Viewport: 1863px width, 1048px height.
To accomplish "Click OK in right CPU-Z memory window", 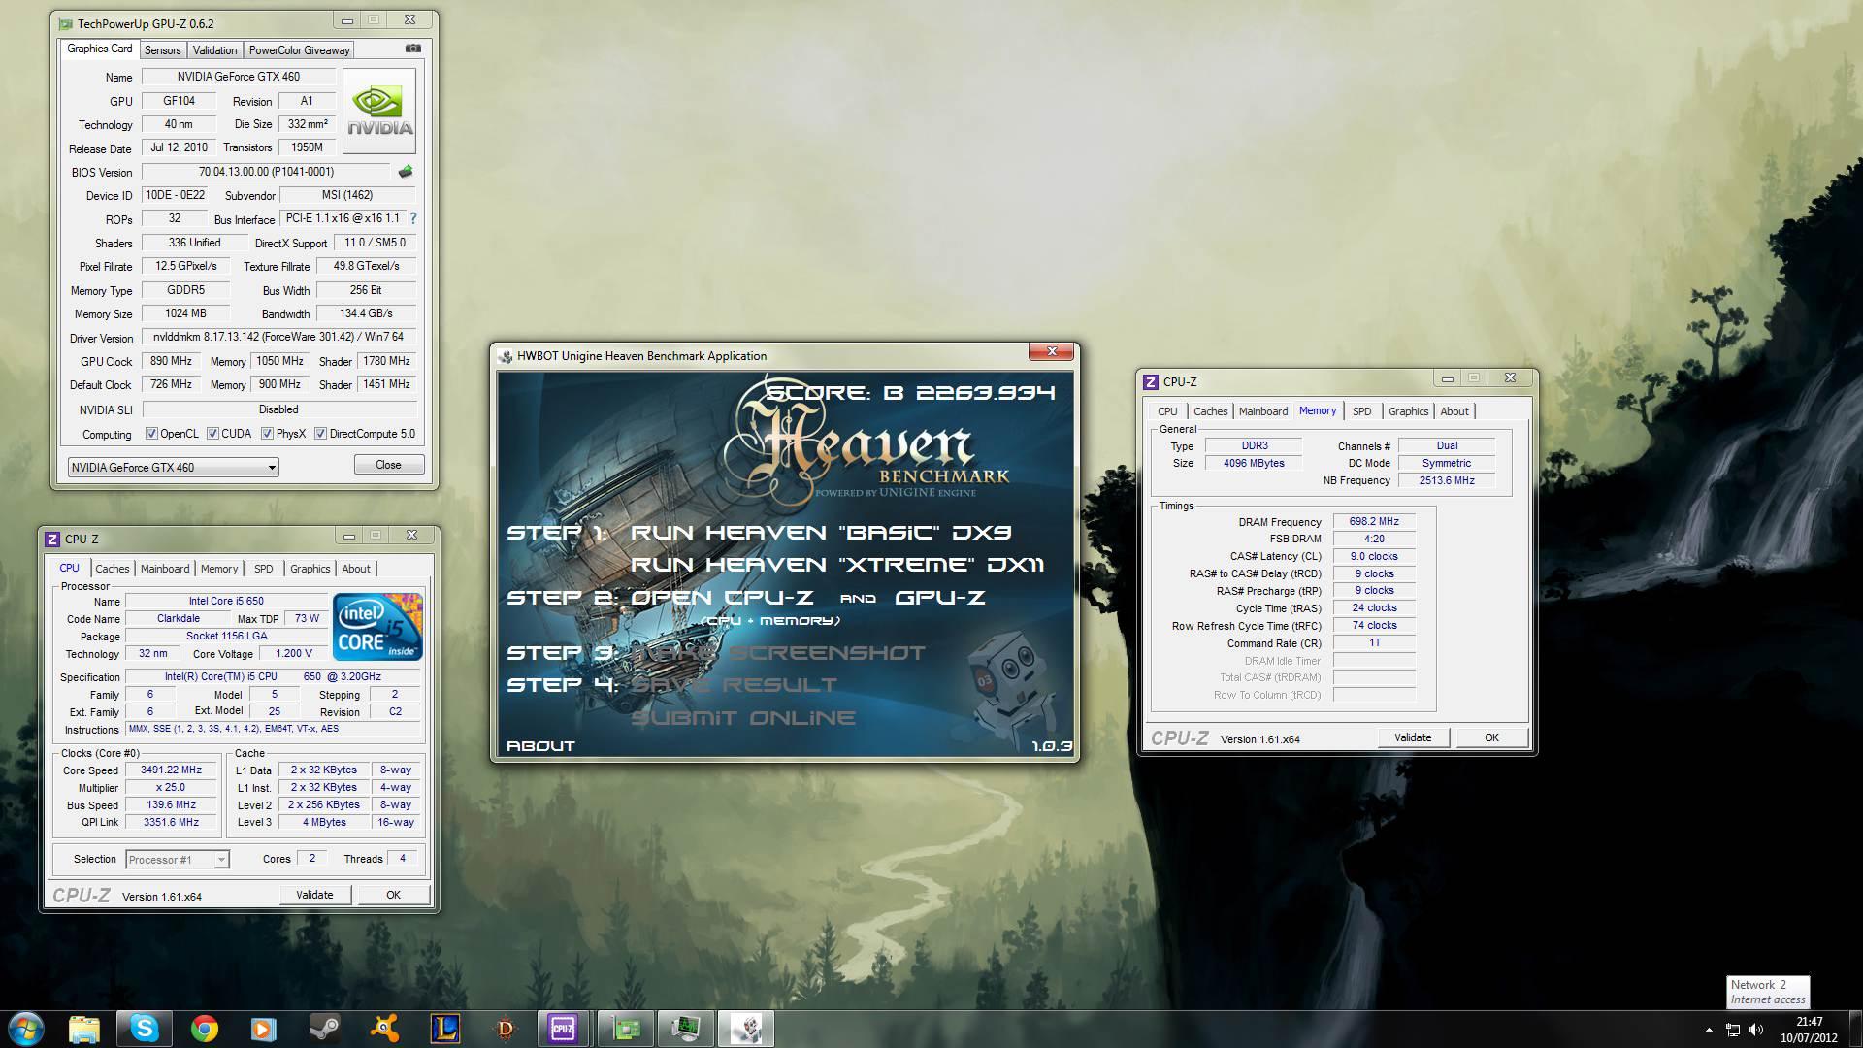I will pyautogui.click(x=1491, y=737).
